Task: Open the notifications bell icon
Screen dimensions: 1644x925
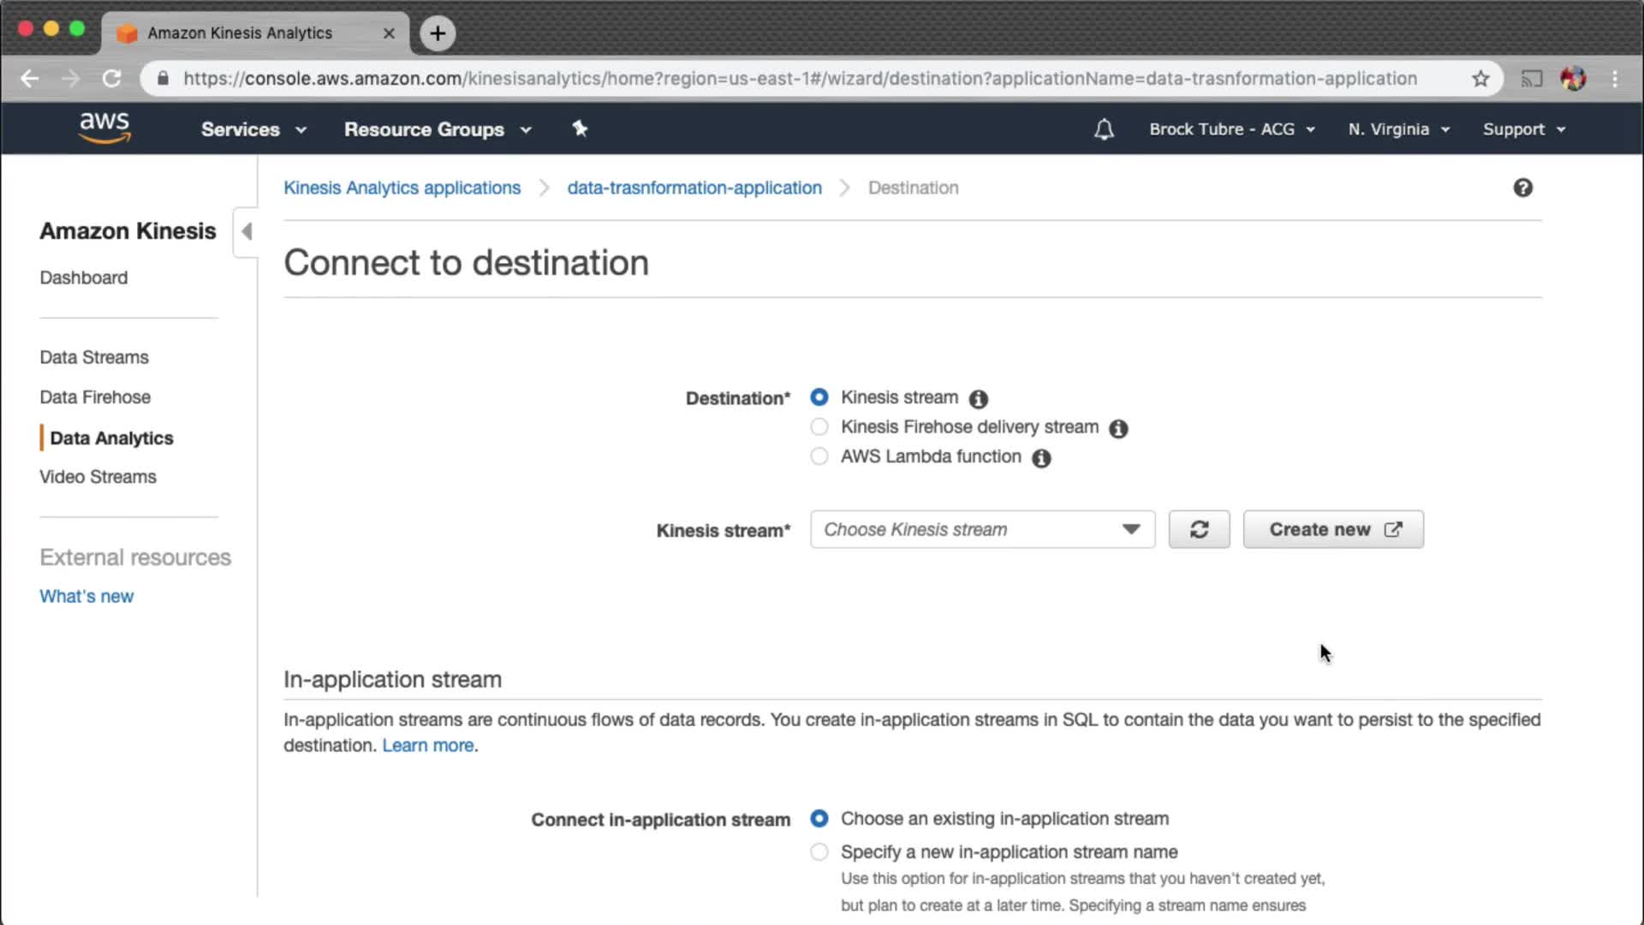Action: [x=1104, y=129]
